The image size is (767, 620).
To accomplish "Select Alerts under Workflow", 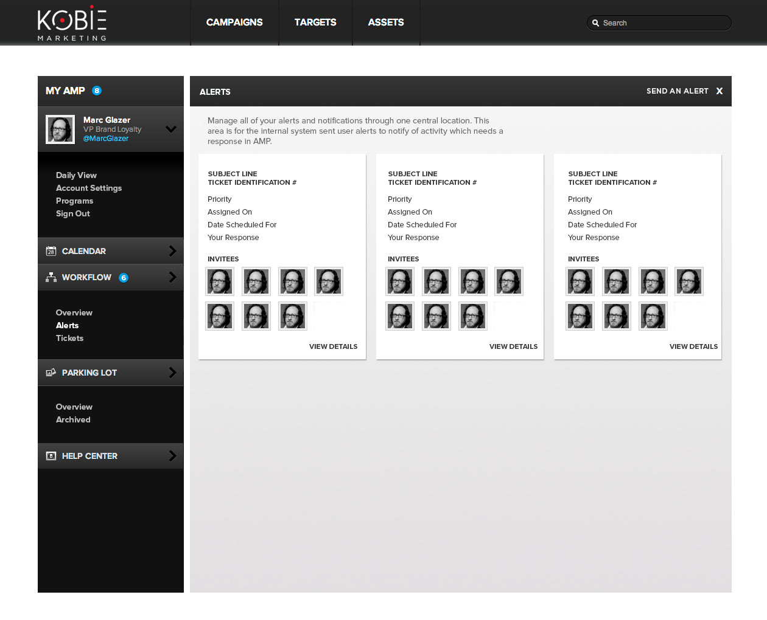I will click(67, 325).
